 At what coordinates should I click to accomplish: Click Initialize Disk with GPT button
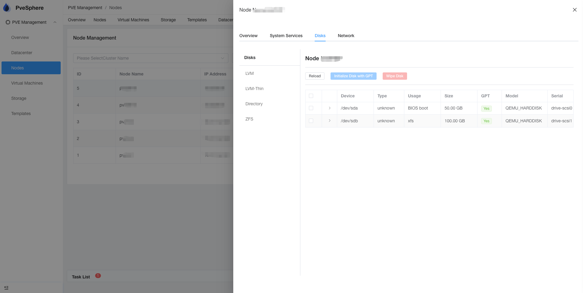(353, 76)
